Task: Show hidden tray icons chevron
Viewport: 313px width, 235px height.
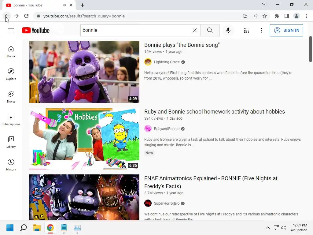Action: click(268, 228)
